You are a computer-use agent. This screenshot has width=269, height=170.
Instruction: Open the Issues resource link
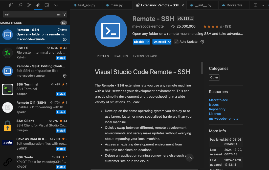pos(214,105)
